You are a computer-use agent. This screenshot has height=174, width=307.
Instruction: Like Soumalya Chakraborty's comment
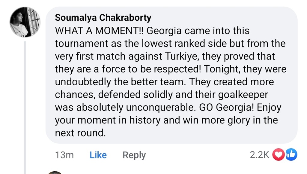coord(98,155)
